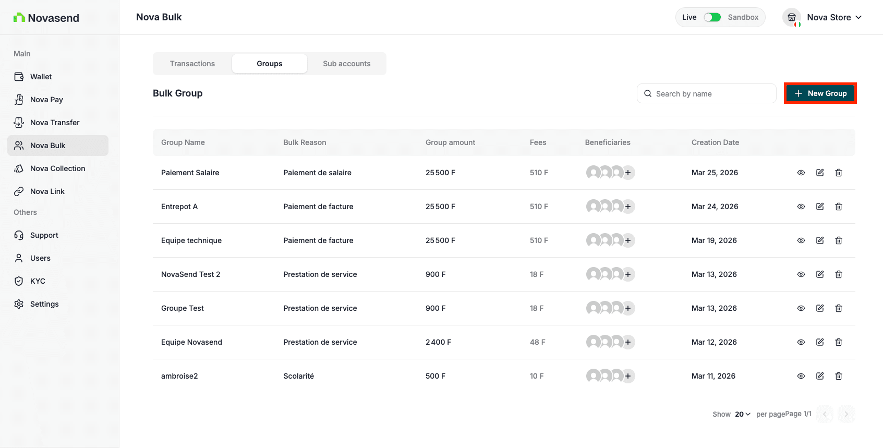
Task: Go to Nova Collection in sidebar
Action: pos(57,168)
